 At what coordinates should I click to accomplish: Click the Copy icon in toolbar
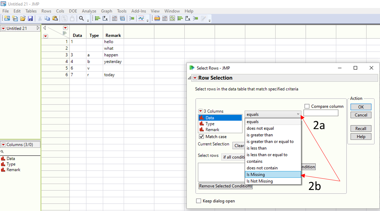pos(47,19)
